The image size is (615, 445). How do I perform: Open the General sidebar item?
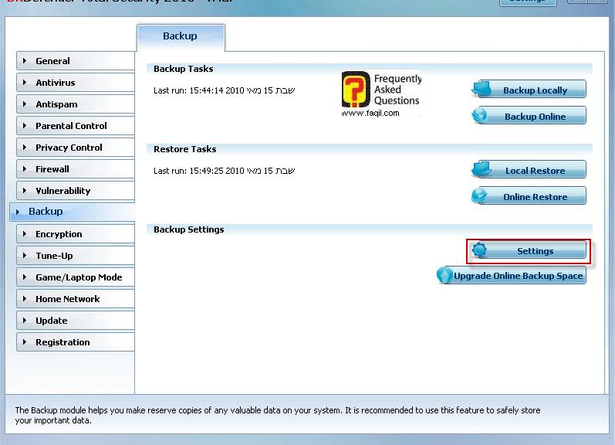click(76, 61)
